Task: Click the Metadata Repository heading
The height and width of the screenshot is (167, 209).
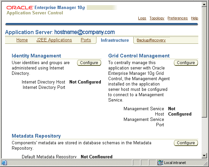Action: (36, 136)
